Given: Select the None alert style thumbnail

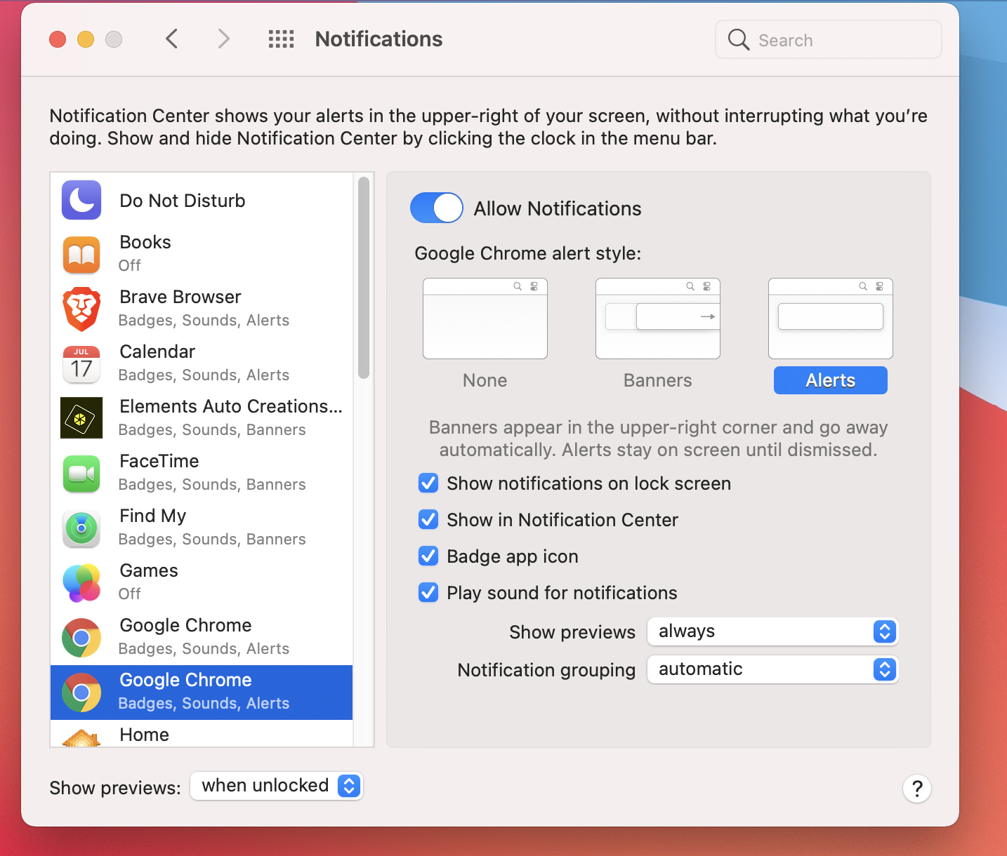Looking at the screenshot, I should pos(485,319).
